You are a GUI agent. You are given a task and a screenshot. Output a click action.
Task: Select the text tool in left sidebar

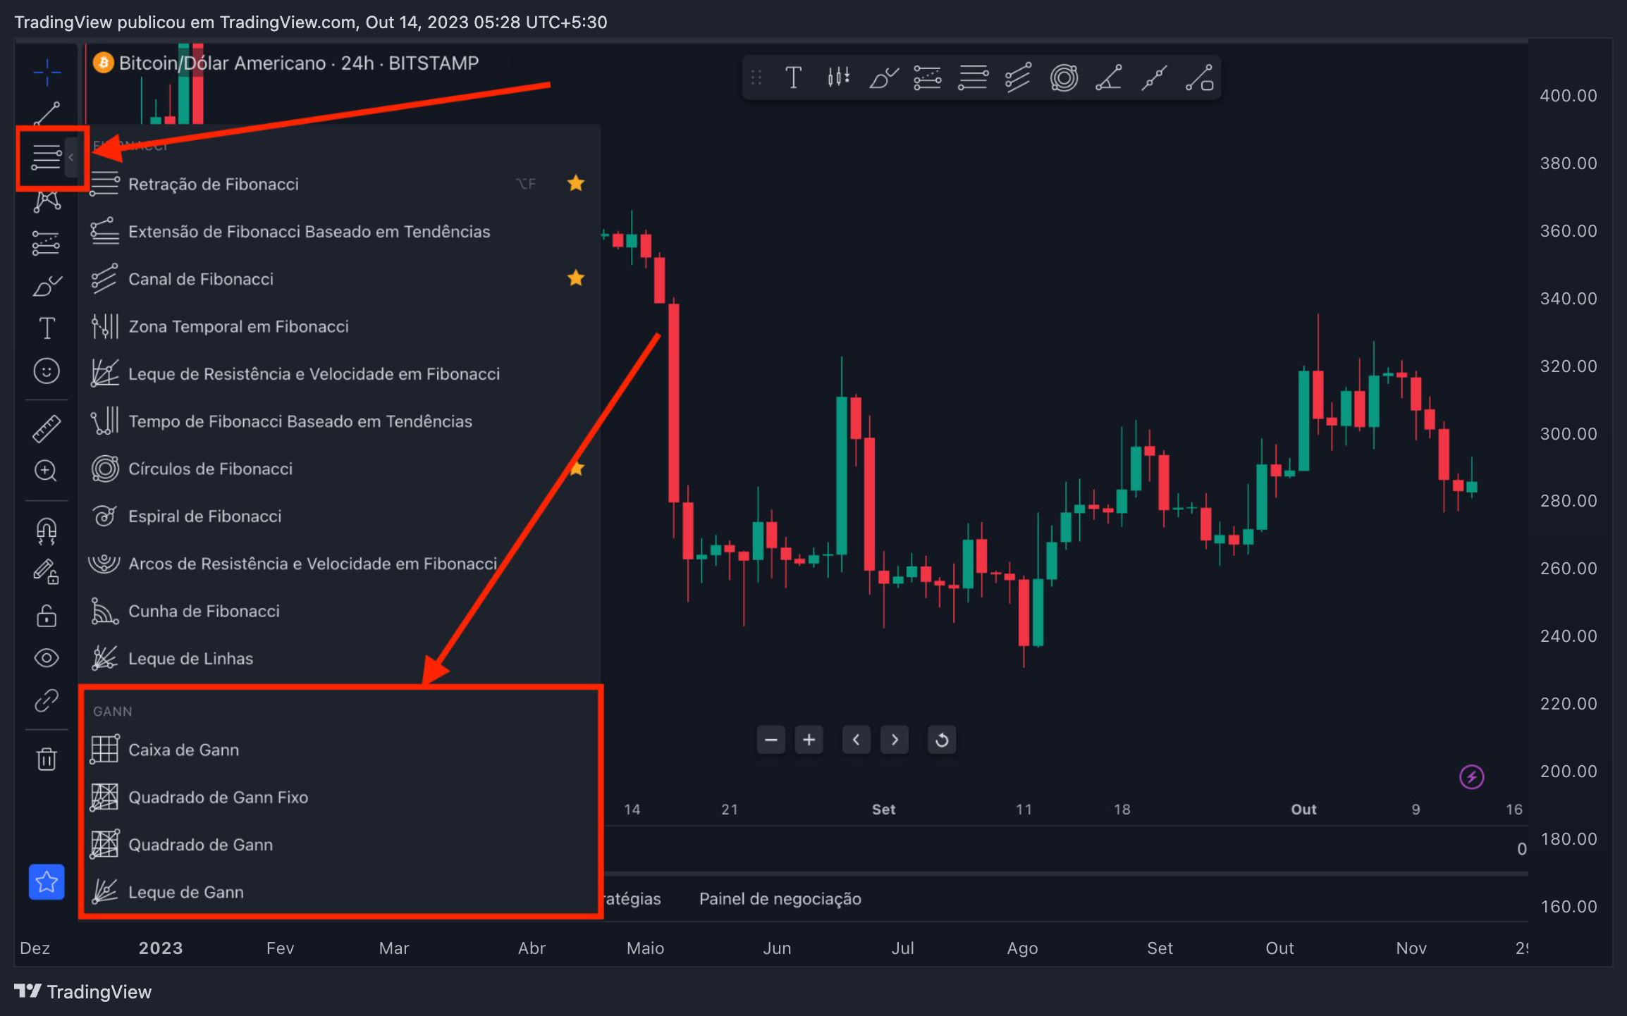coord(47,328)
